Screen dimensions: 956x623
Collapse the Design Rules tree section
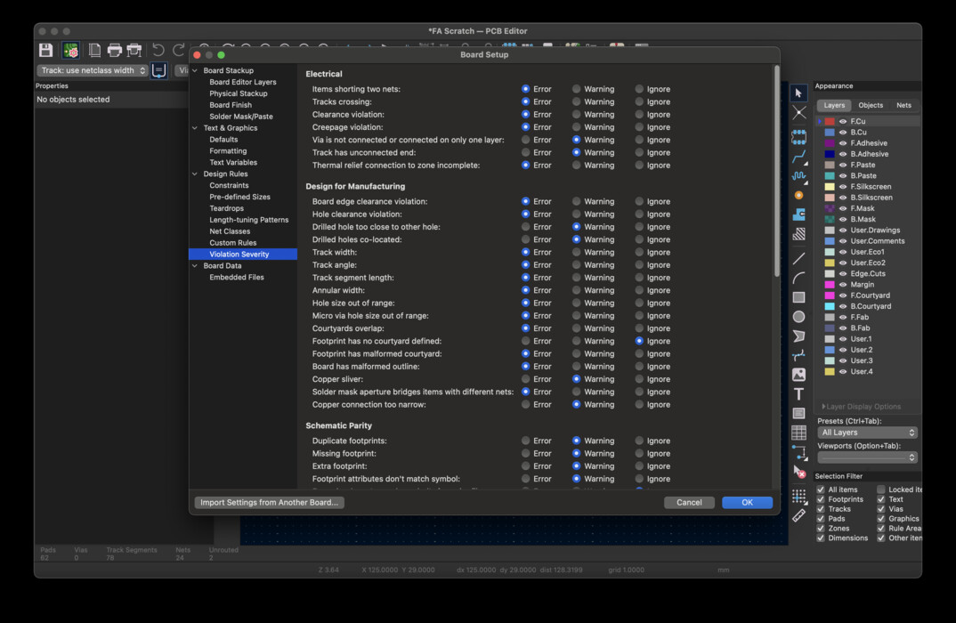tap(195, 174)
